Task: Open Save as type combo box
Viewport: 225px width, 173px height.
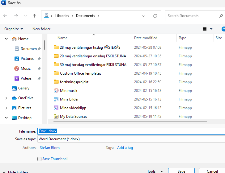Action: (x=131, y=139)
